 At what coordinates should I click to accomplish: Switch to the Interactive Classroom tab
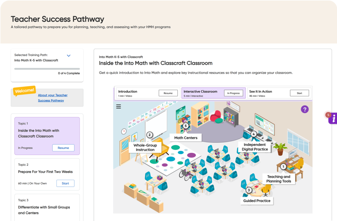(213, 93)
